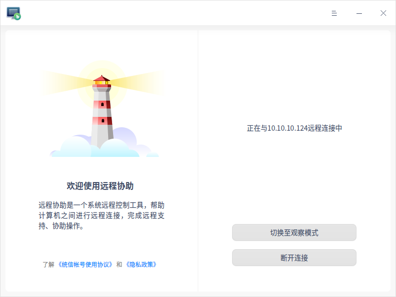Viewport: 396px width, 297px height.
Task: Open the 《隐私政策》 link
Action: (x=141, y=264)
